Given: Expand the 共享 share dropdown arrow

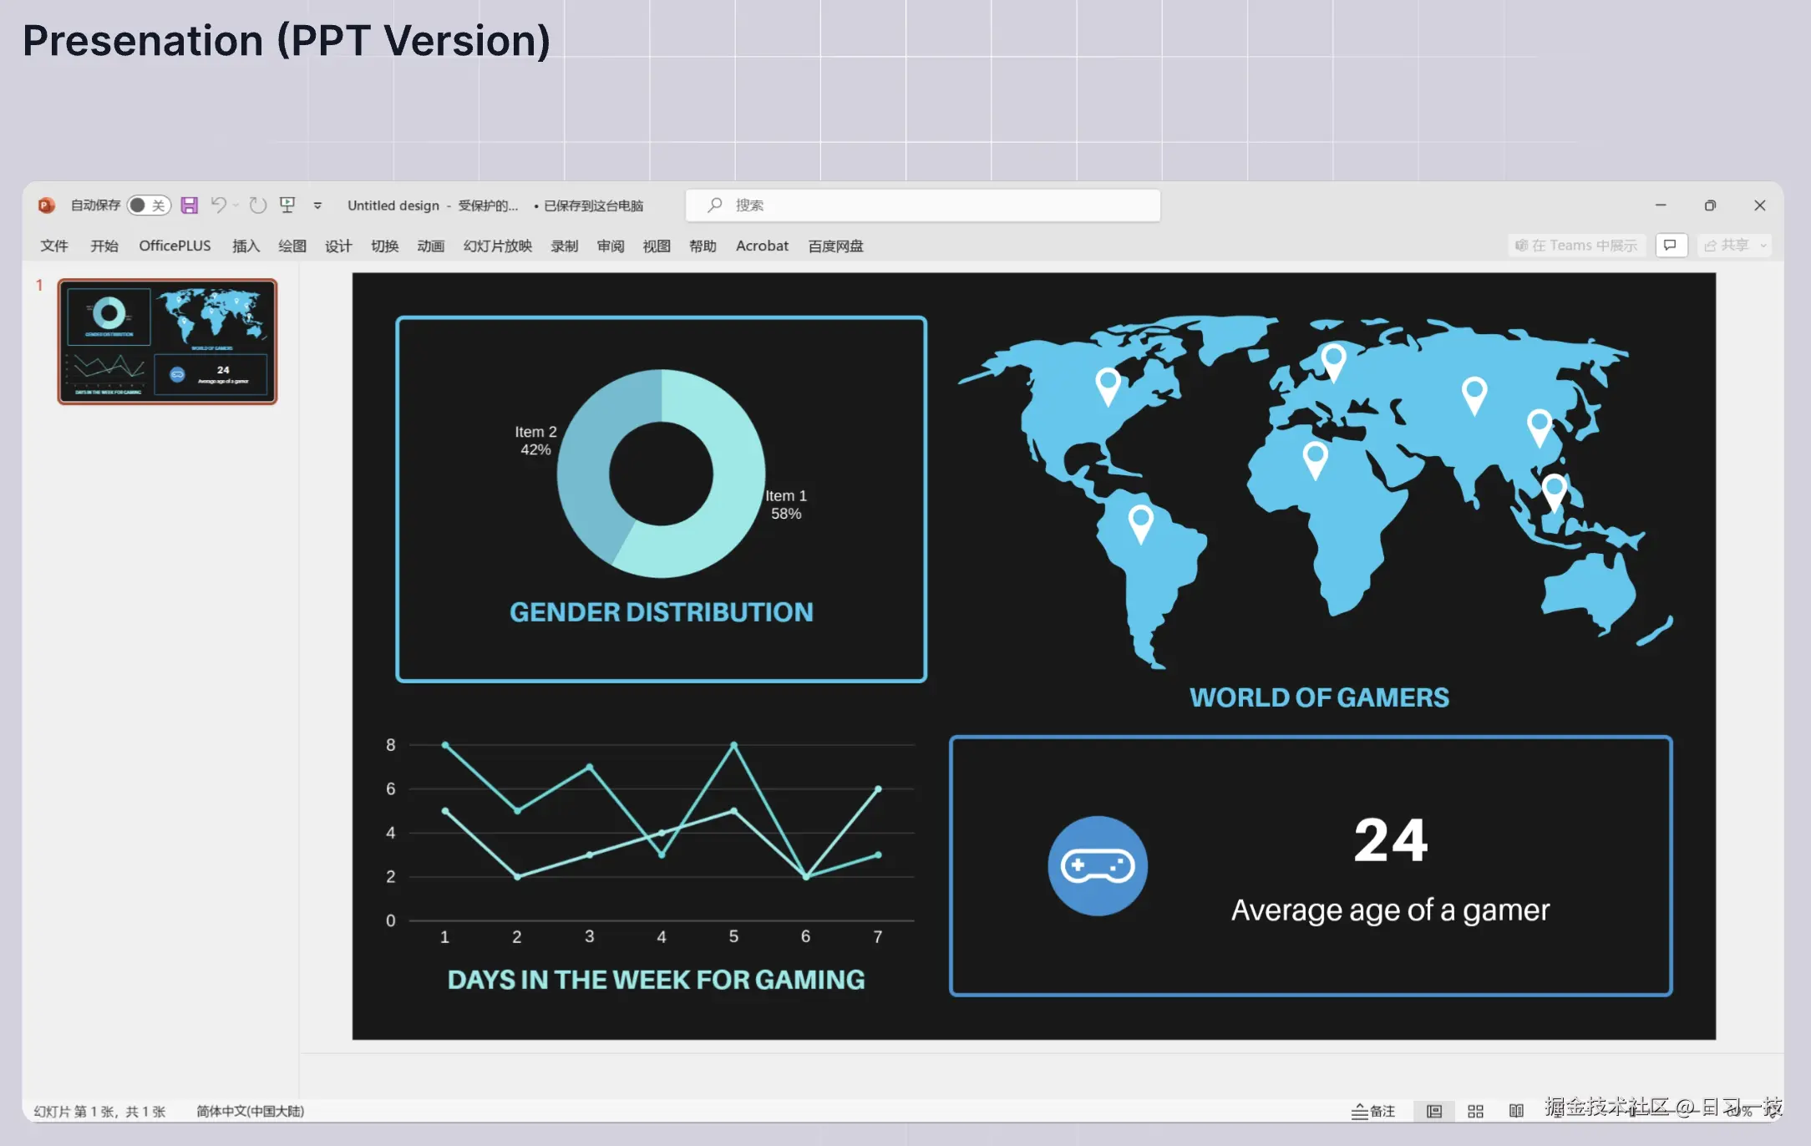Looking at the screenshot, I should [x=1763, y=246].
